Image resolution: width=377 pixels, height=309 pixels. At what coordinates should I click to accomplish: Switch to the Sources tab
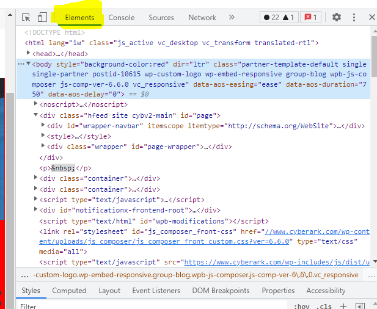click(161, 18)
